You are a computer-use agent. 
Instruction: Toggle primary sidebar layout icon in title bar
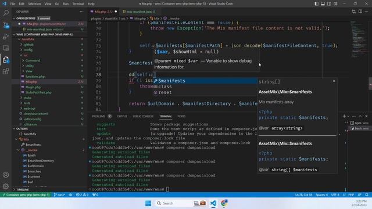point(316,3)
